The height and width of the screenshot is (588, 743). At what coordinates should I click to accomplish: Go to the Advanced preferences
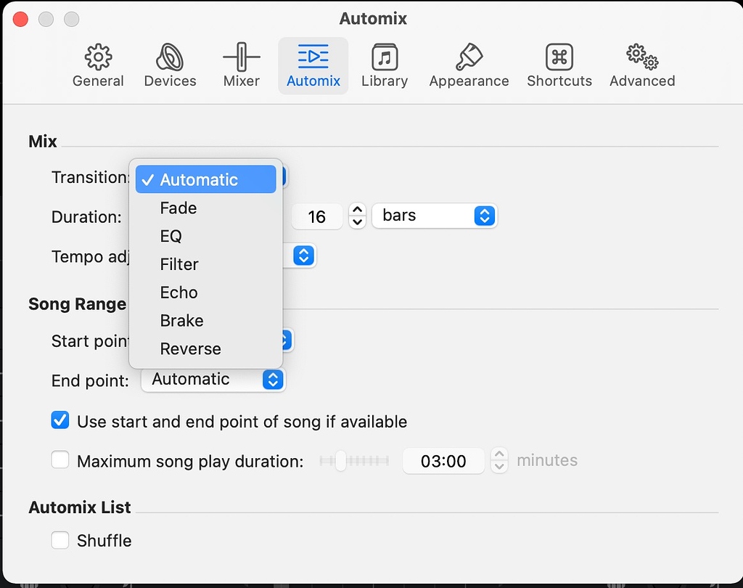pyautogui.click(x=641, y=65)
